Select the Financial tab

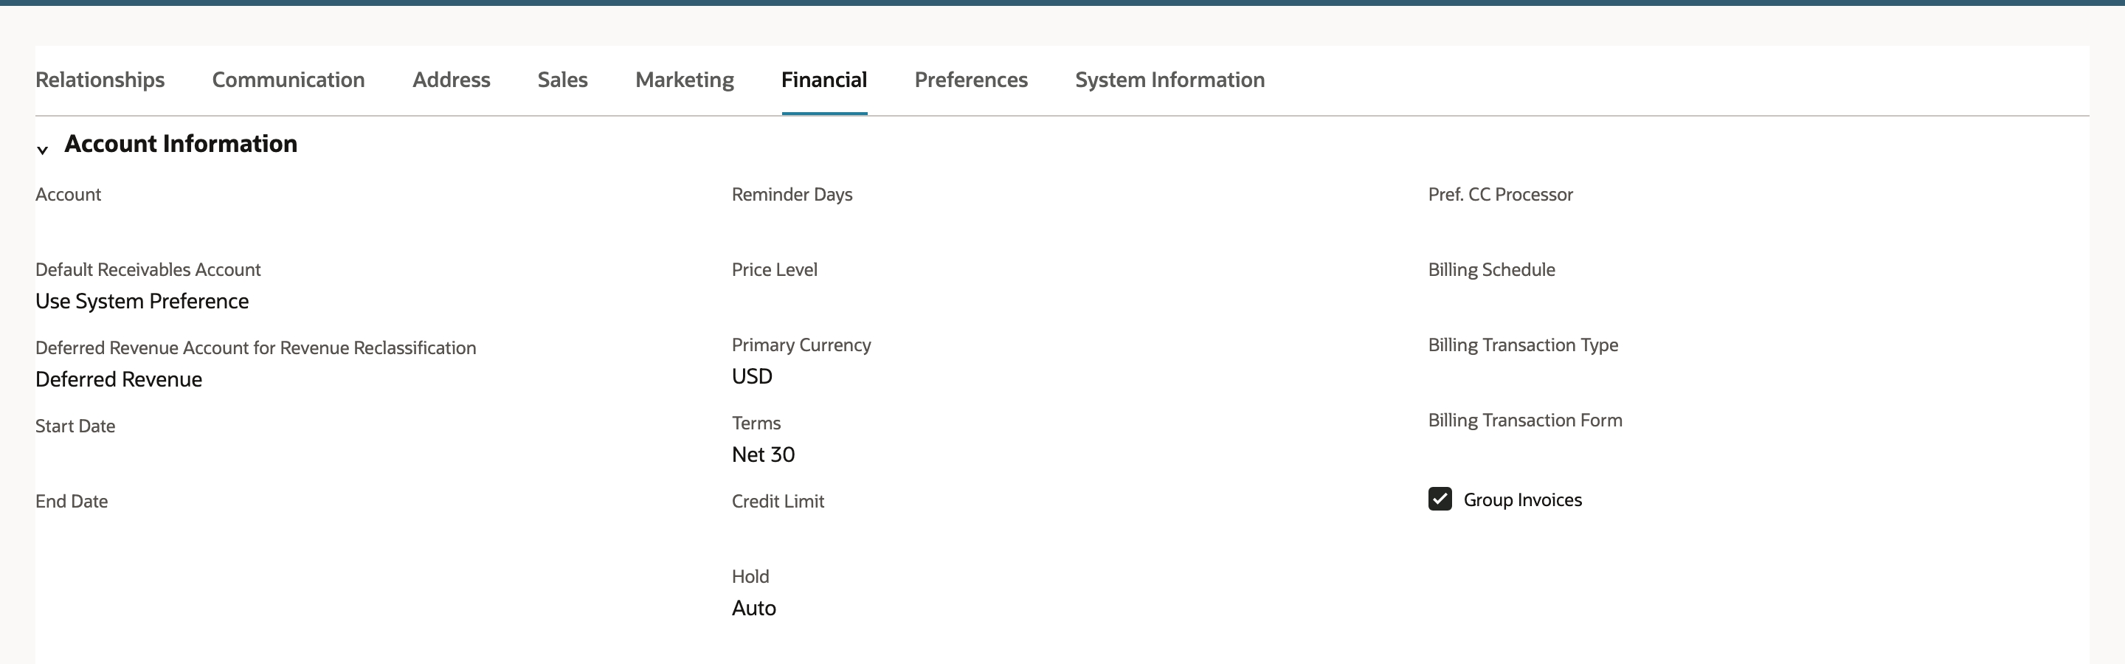pos(824,80)
